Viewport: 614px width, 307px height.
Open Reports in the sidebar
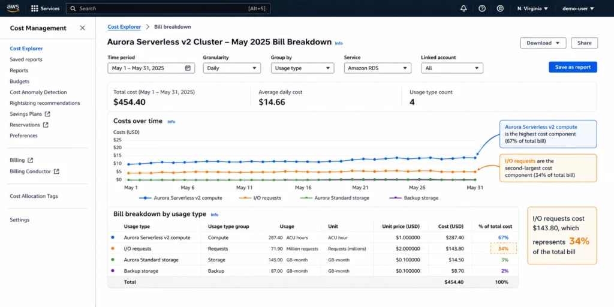pyautogui.click(x=19, y=71)
